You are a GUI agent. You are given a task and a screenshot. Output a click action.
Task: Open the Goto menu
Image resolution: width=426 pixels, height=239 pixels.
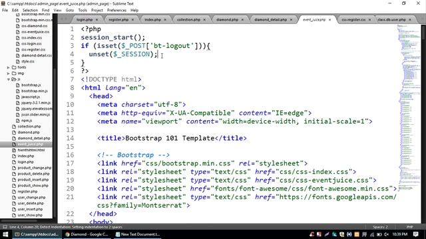pos(69,10)
